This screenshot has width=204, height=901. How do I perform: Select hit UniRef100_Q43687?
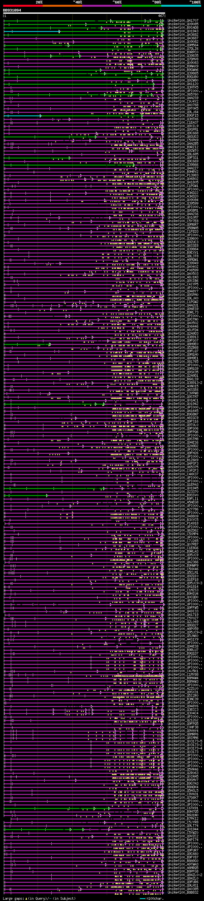click(x=183, y=38)
